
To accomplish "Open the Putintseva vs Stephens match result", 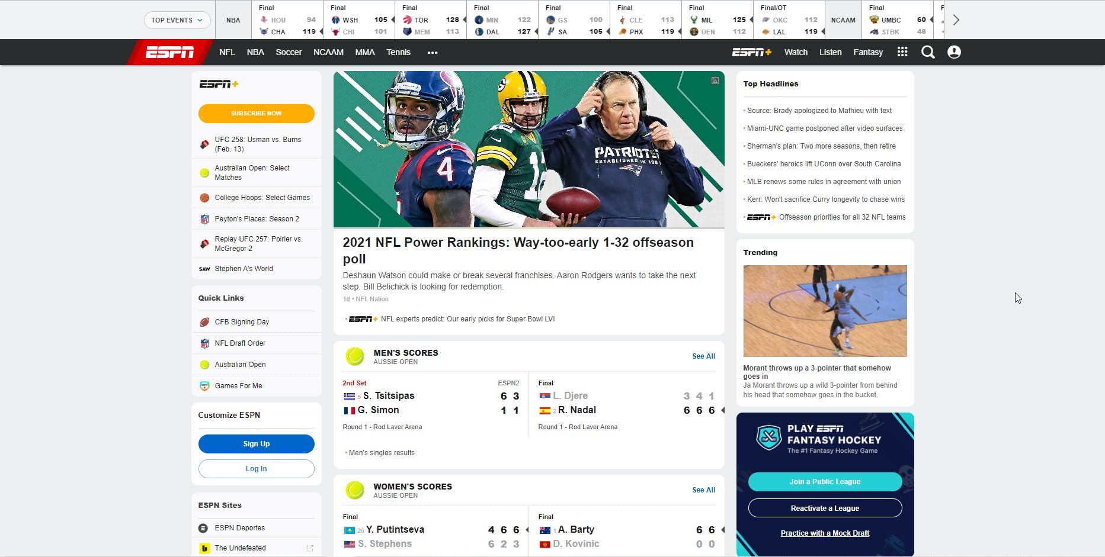I will pyautogui.click(x=431, y=532).
